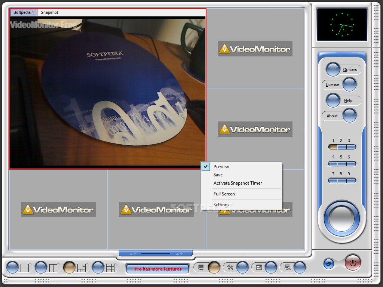The image size is (383, 287).
Task: Select the six-pane asymmetric layout button
Action: [69, 268]
